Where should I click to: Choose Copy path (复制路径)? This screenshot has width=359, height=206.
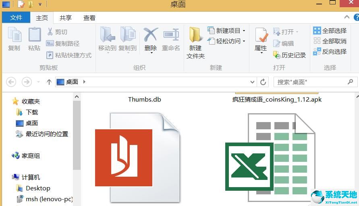click(x=63, y=43)
